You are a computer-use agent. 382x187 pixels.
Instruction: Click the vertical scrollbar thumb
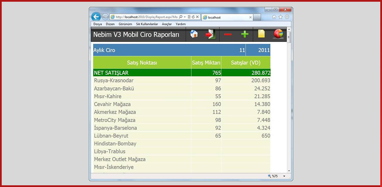[x=289, y=37]
